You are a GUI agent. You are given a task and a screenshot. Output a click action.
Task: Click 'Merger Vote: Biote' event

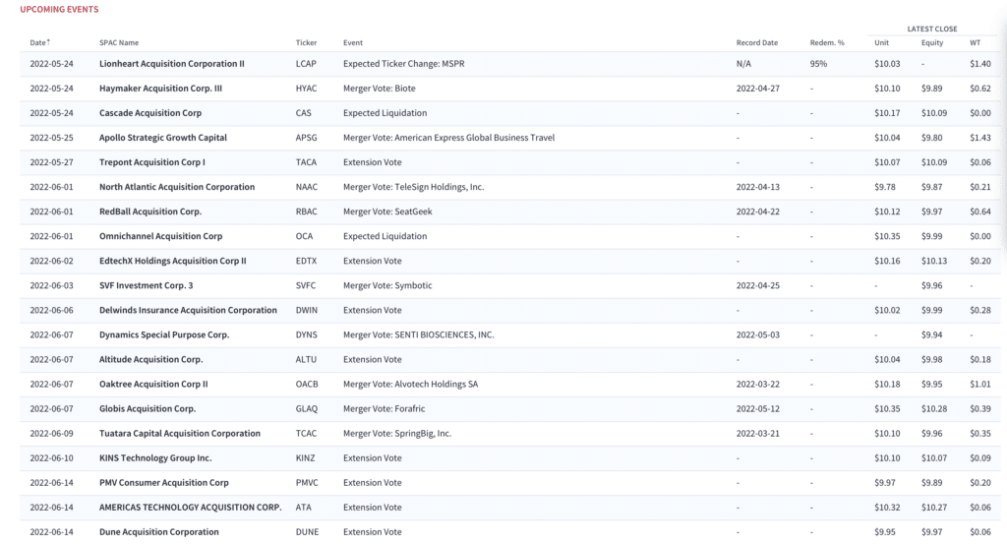point(379,88)
